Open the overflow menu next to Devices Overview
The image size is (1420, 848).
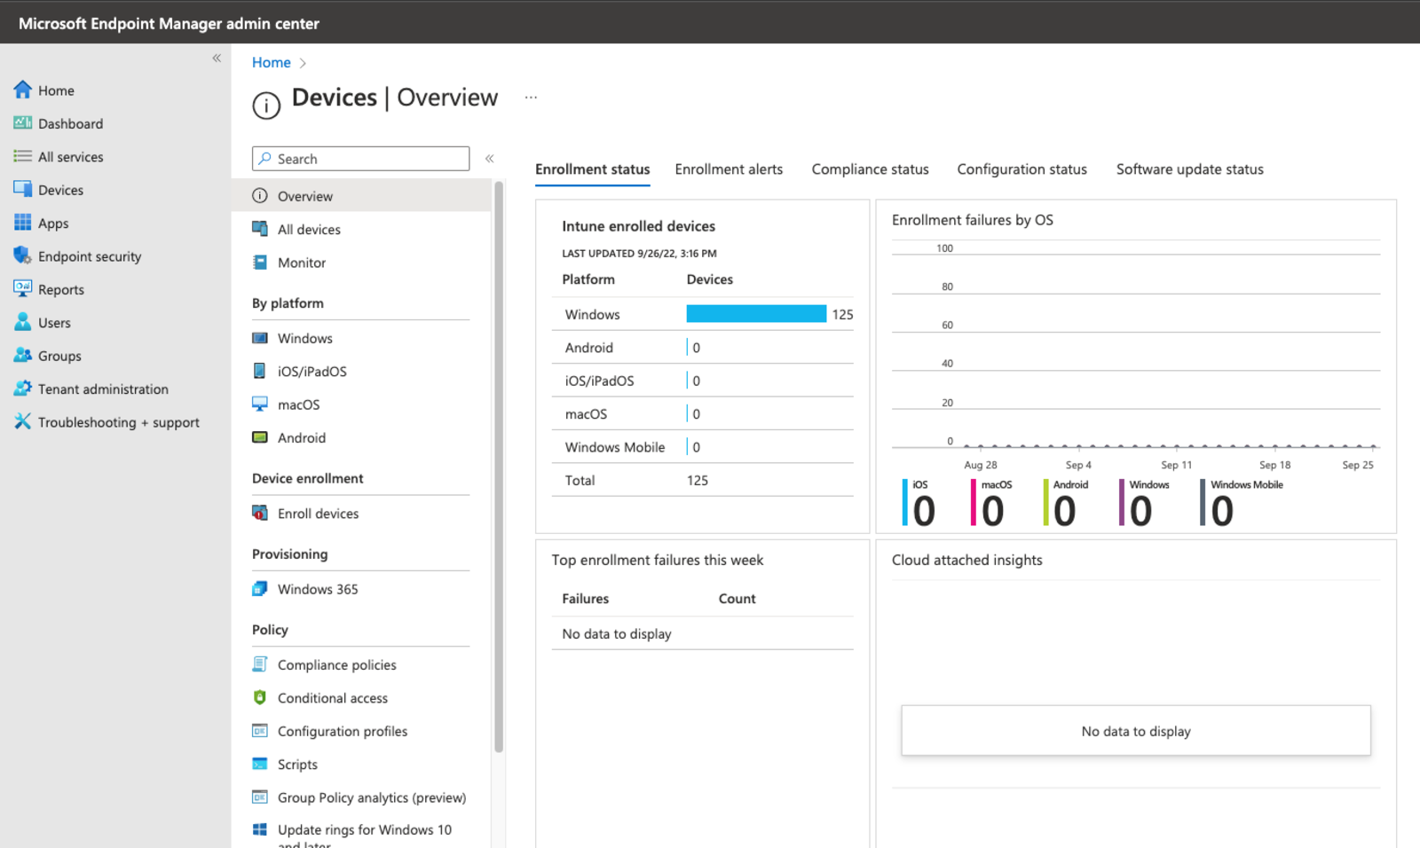[531, 98]
